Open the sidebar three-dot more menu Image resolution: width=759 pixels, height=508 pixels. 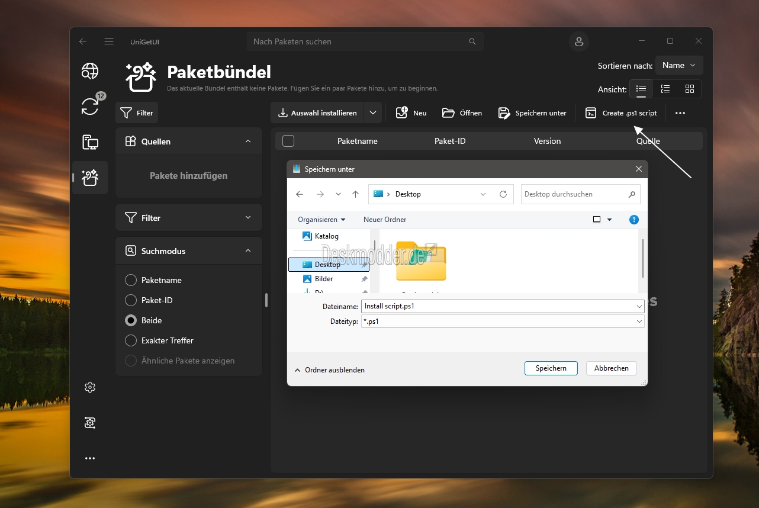pos(90,458)
